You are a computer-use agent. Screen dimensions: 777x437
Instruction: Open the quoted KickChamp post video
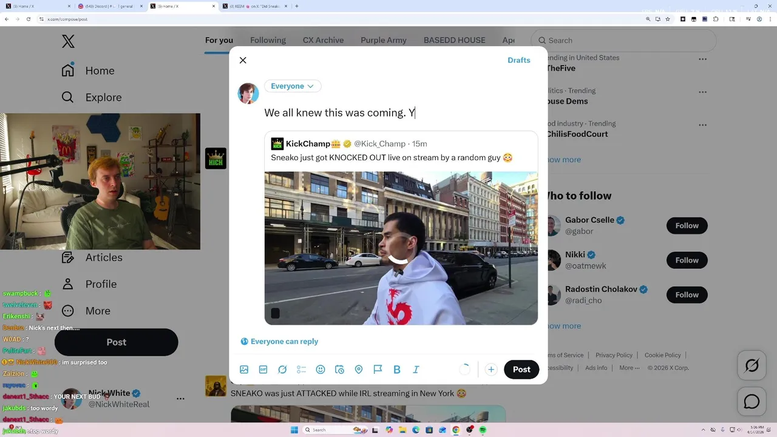point(401,248)
